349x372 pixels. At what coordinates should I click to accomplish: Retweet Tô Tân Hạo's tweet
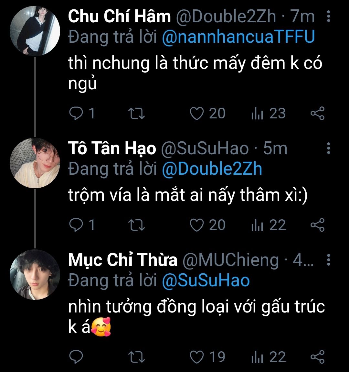[x=136, y=225]
